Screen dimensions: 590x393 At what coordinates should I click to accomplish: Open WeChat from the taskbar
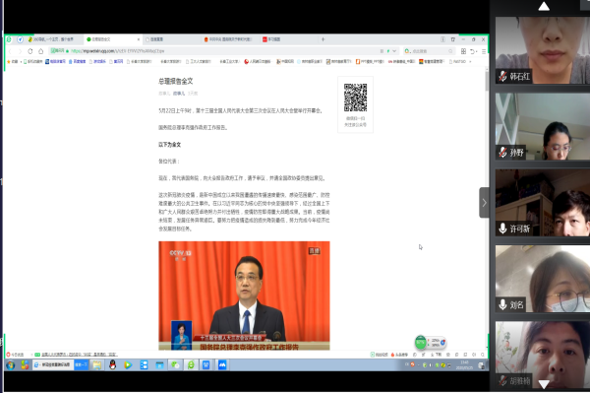(175, 364)
